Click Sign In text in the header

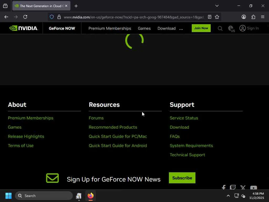(x=253, y=28)
